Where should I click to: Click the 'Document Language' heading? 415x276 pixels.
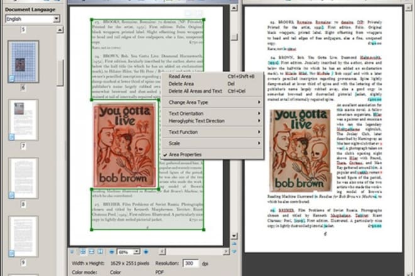pos(30,9)
